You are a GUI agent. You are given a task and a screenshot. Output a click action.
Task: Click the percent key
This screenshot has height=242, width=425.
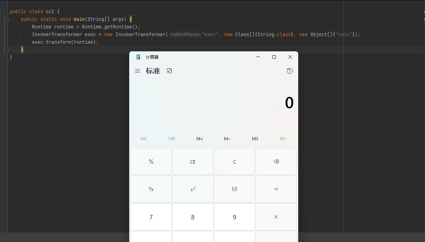[151, 161]
